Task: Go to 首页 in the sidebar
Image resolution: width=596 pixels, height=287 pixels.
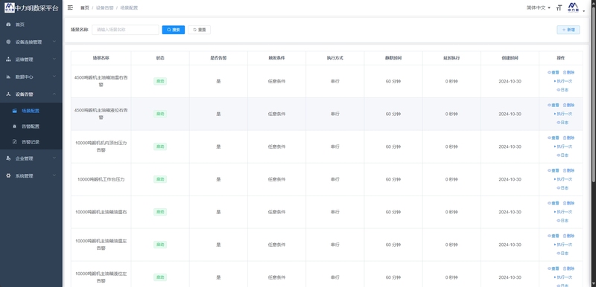Action: (x=31, y=25)
